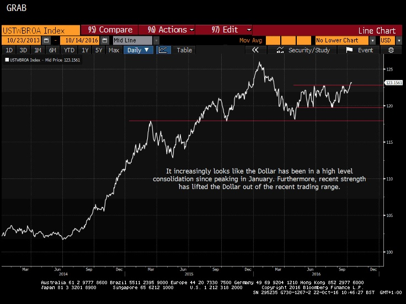Click the Event flag icon
This screenshot has width=406, height=304.
(x=349, y=50)
